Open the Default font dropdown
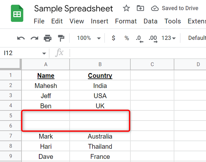This screenshot has height=162, width=206. (x=197, y=38)
